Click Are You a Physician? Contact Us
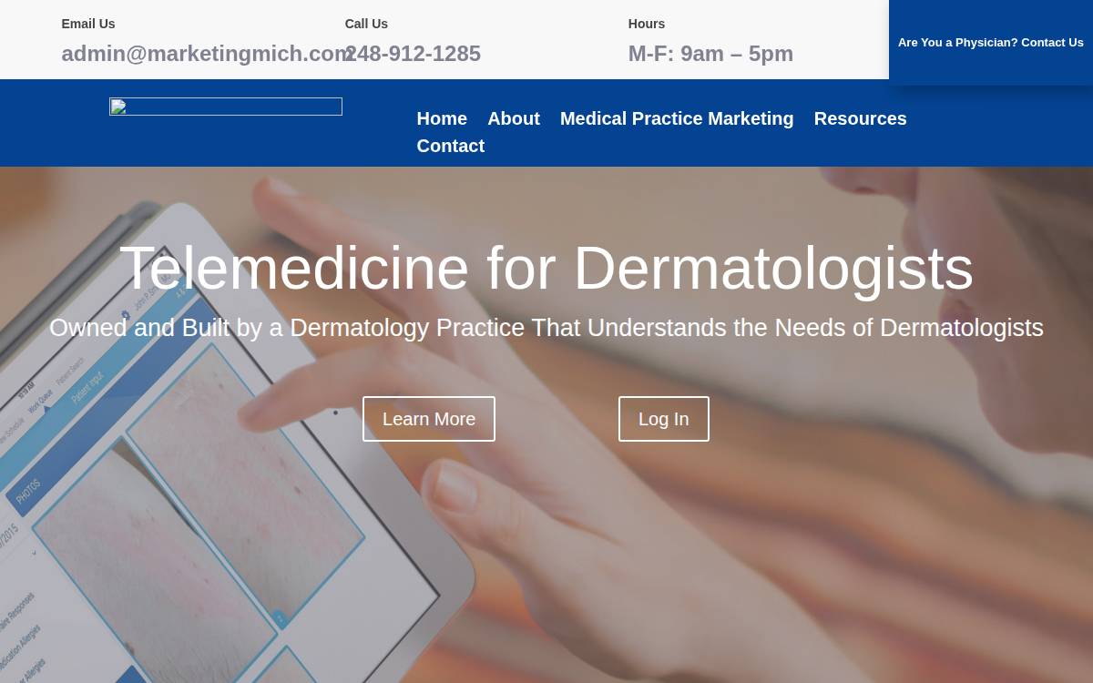This screenshot has height=683, width=1093. click(991, 43)
